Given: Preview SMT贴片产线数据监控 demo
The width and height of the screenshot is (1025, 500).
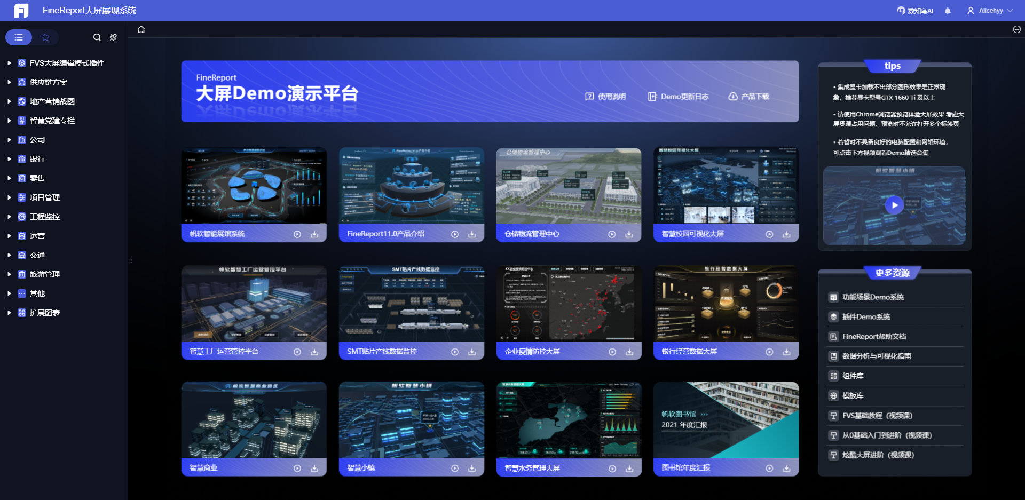Looking at the screenshot, I should coord(455,352).
